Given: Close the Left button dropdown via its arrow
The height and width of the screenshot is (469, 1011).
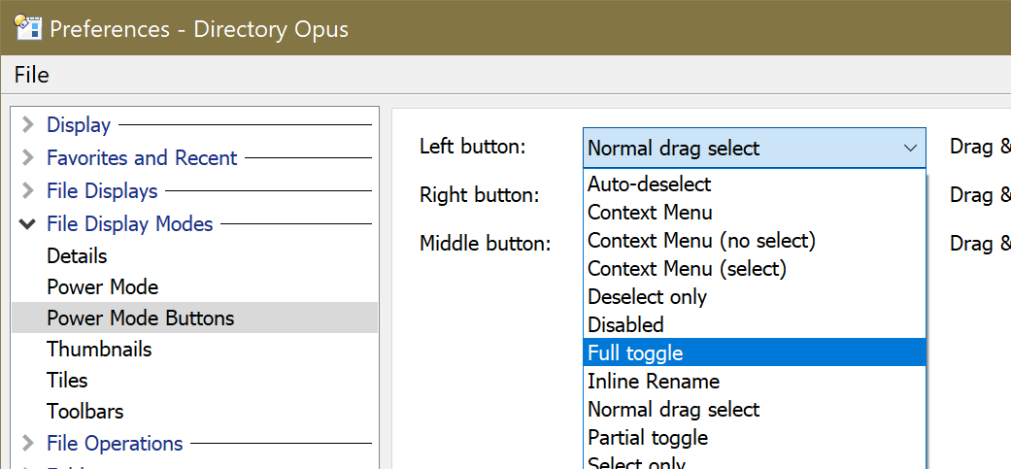Looking at the screenshot, I should pyautogui.click(x=910, y=149).
